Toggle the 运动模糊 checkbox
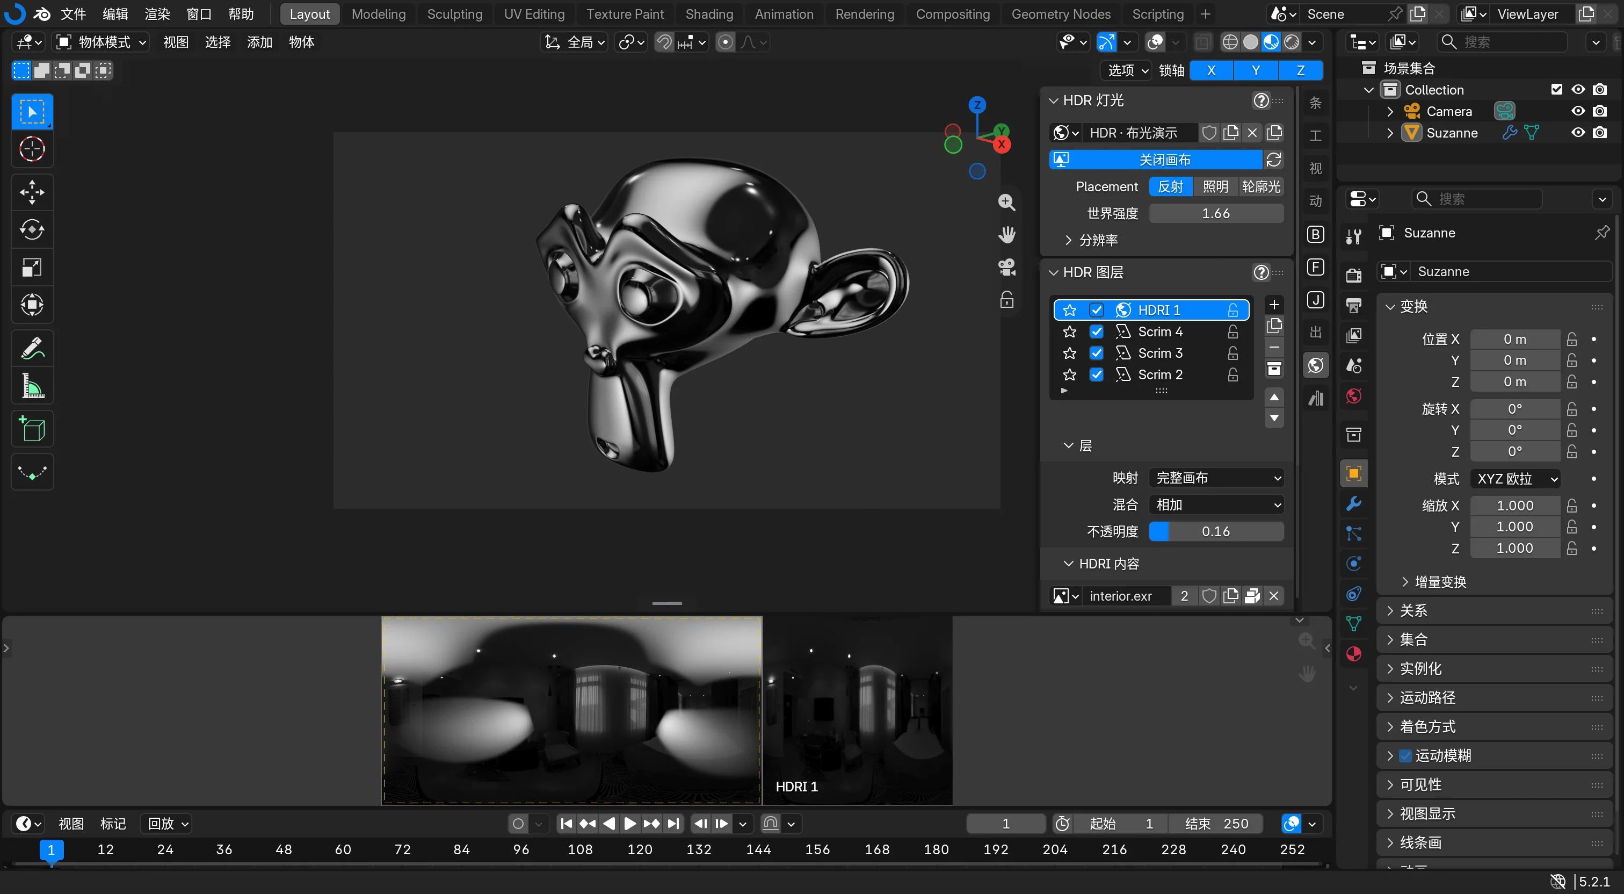 click(1405, 755)
